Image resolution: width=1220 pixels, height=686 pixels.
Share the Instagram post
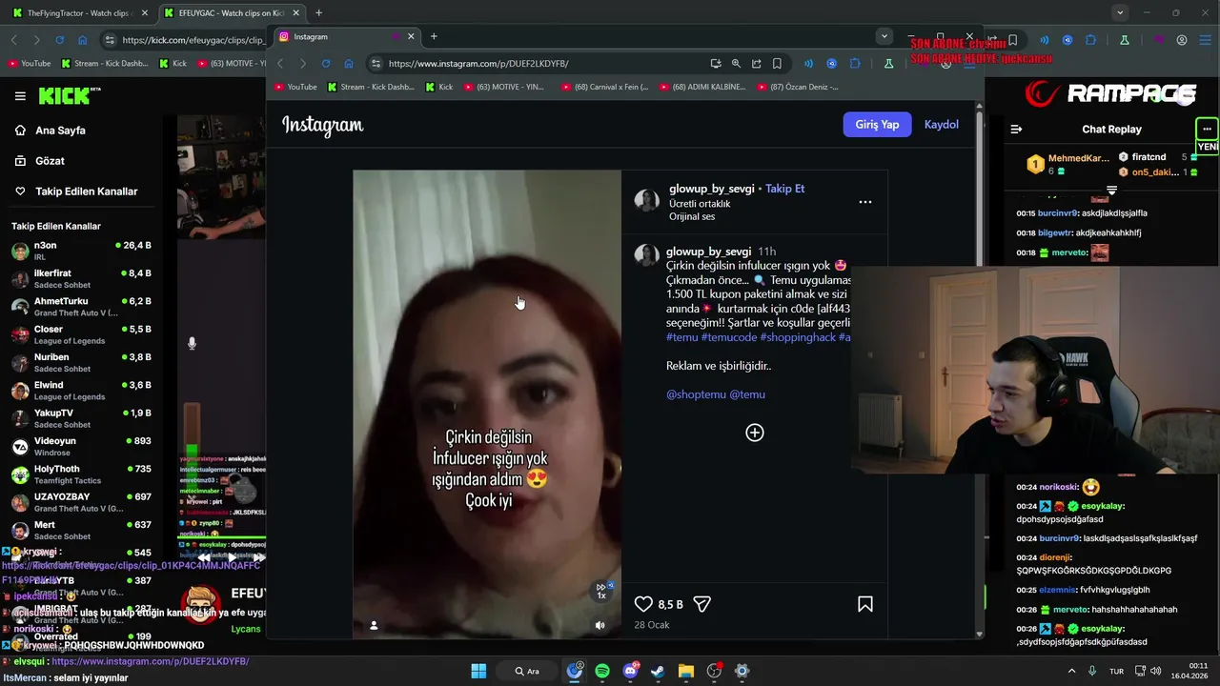[x=702, y=604]
